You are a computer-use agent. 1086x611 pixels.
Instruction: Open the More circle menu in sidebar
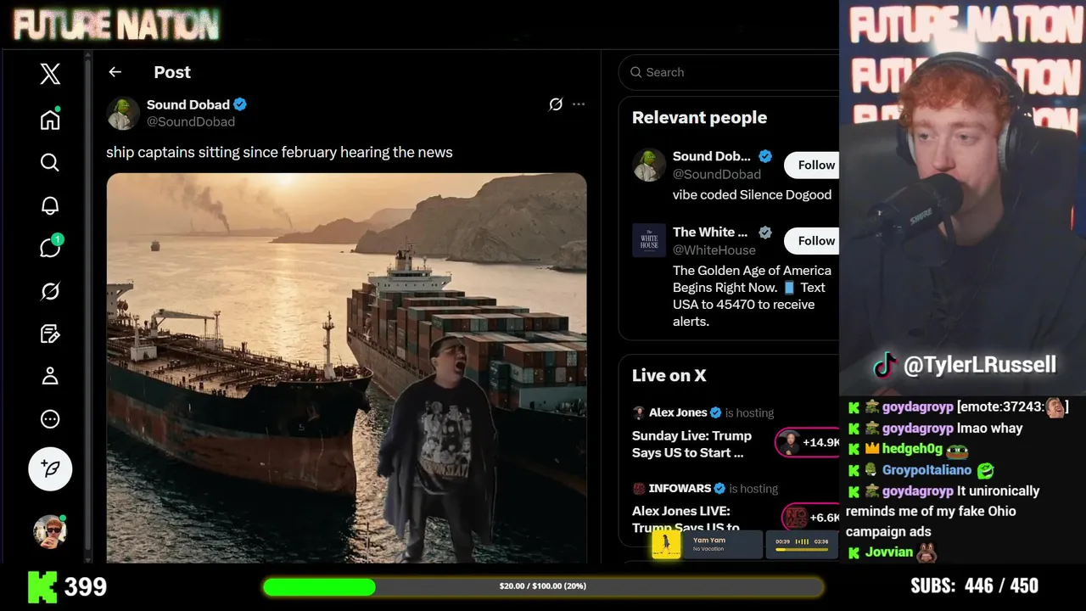point(50,419)
